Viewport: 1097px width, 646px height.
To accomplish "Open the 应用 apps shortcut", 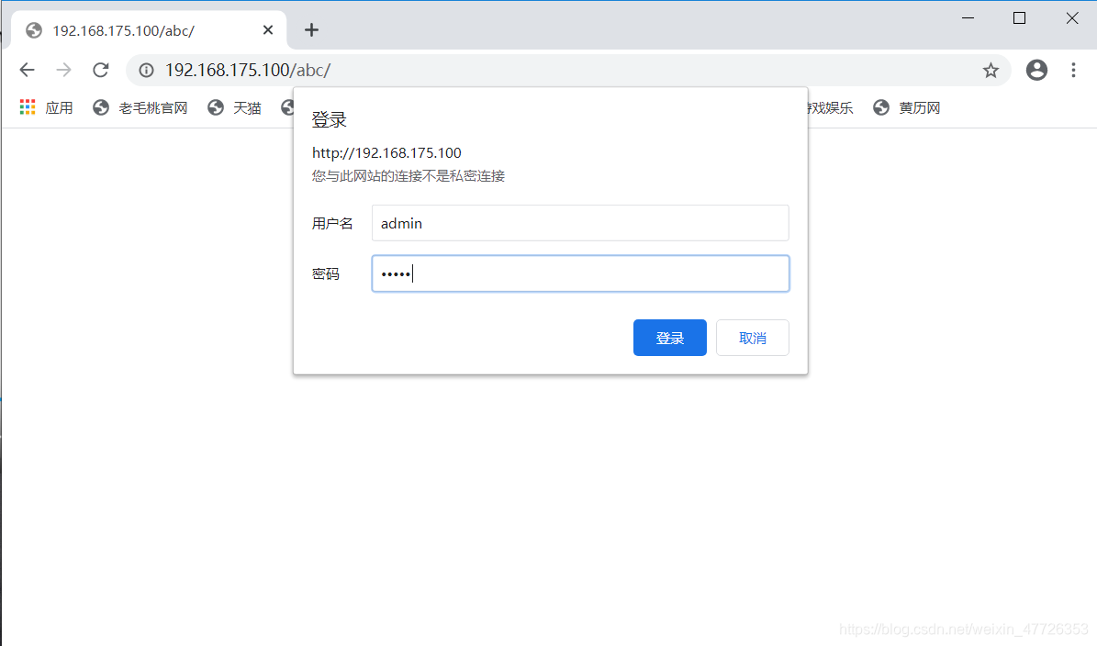I will pos(46,107).
